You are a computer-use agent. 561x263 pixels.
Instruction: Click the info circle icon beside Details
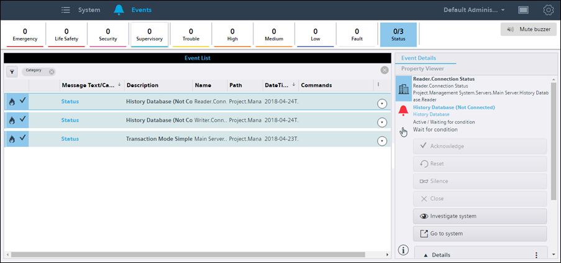[x=403, y=251]
